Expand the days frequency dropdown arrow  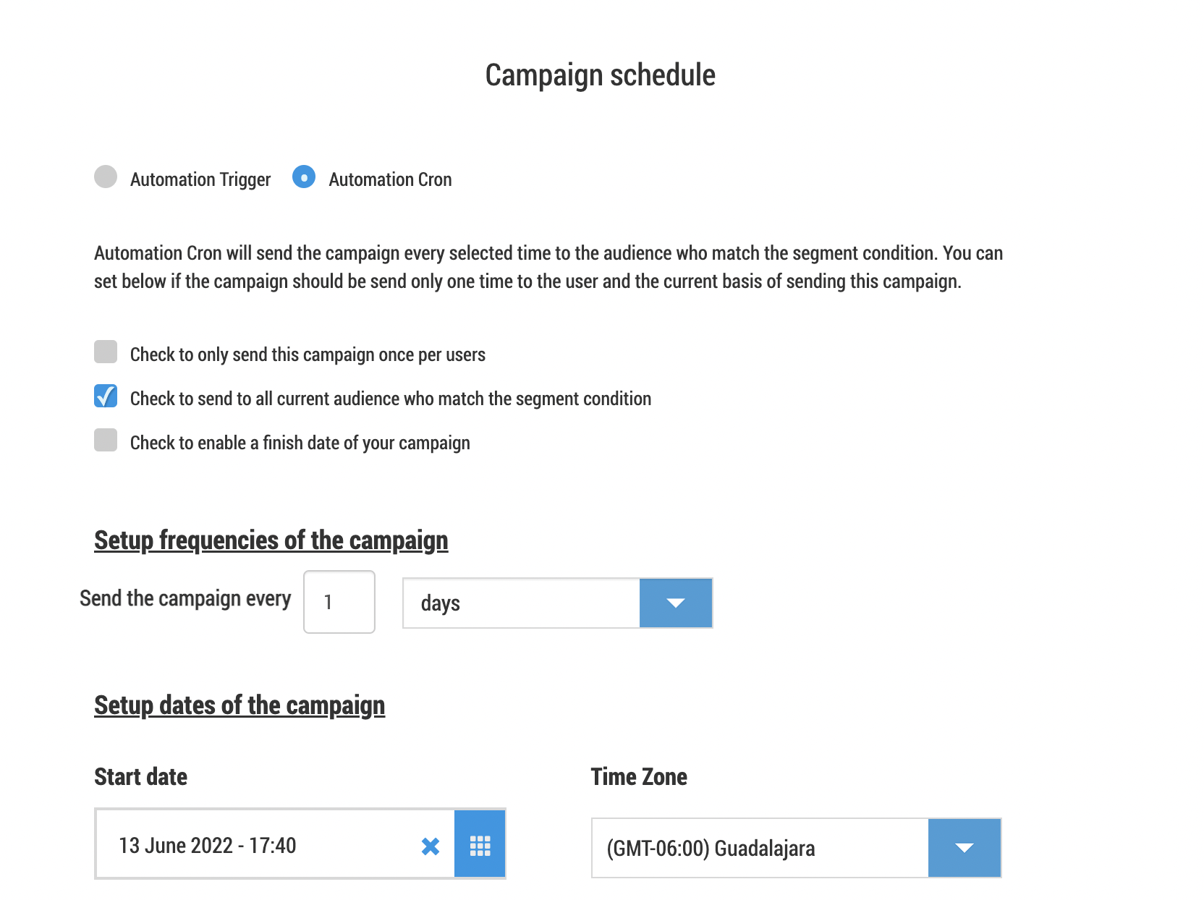pyautogui.click(x=676, y=603)
